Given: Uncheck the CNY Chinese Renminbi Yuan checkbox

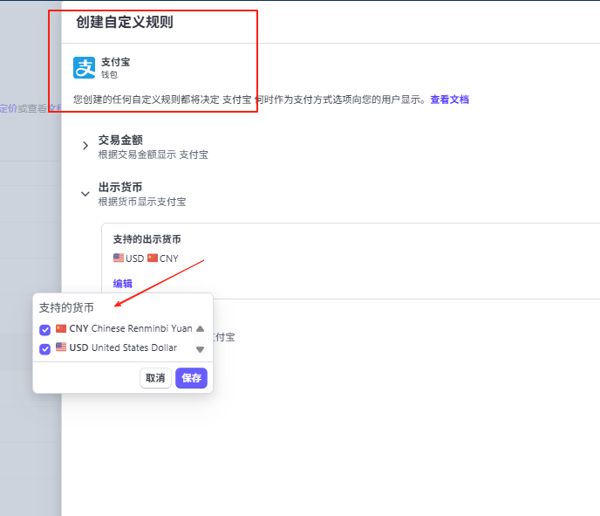Looking at the screenshot, I should (x=44, y=329).
